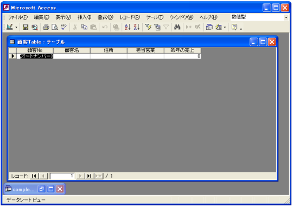Toggle the apply filter funnel icon
The width and height of the screenshot is (293, 206).
(x=166, y=27)
